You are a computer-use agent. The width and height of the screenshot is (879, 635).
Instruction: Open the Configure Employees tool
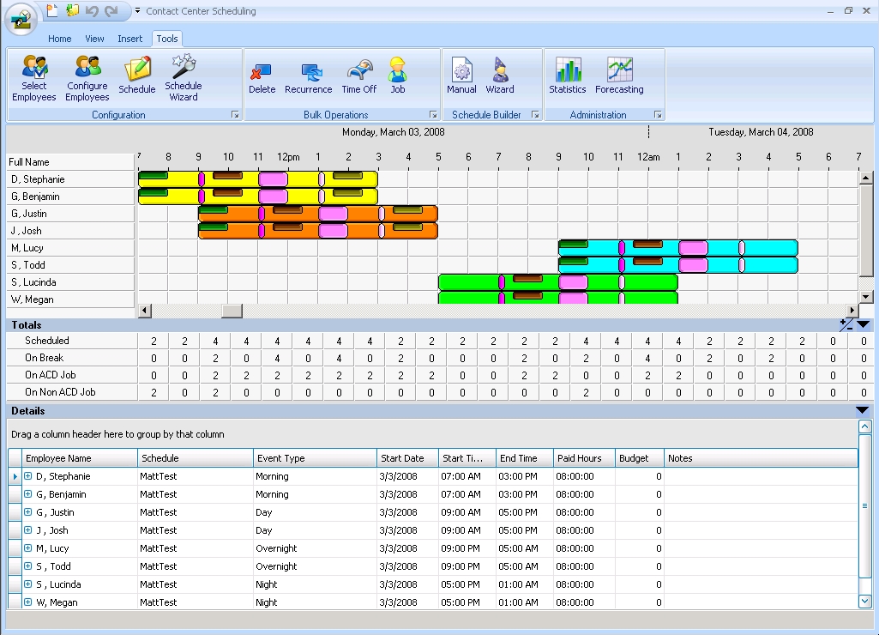coord(87,77)
